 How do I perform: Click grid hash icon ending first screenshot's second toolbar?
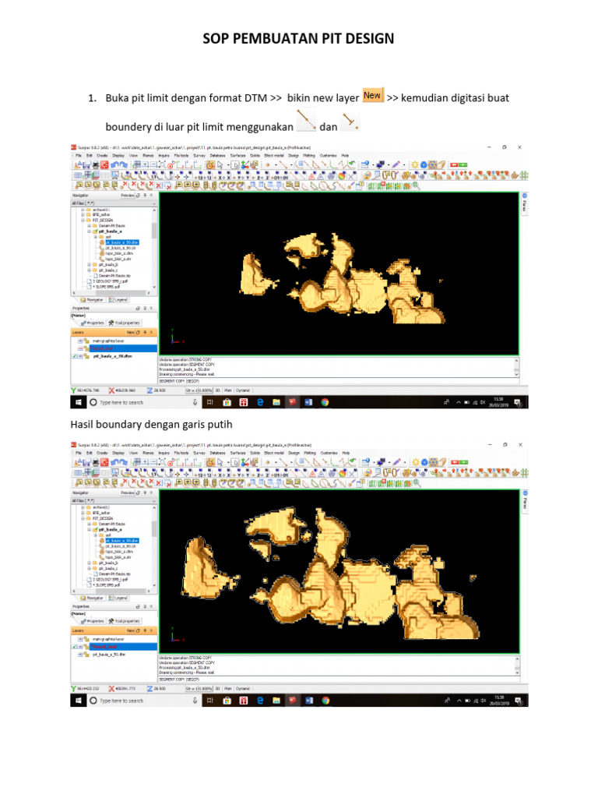pos(524,175)
